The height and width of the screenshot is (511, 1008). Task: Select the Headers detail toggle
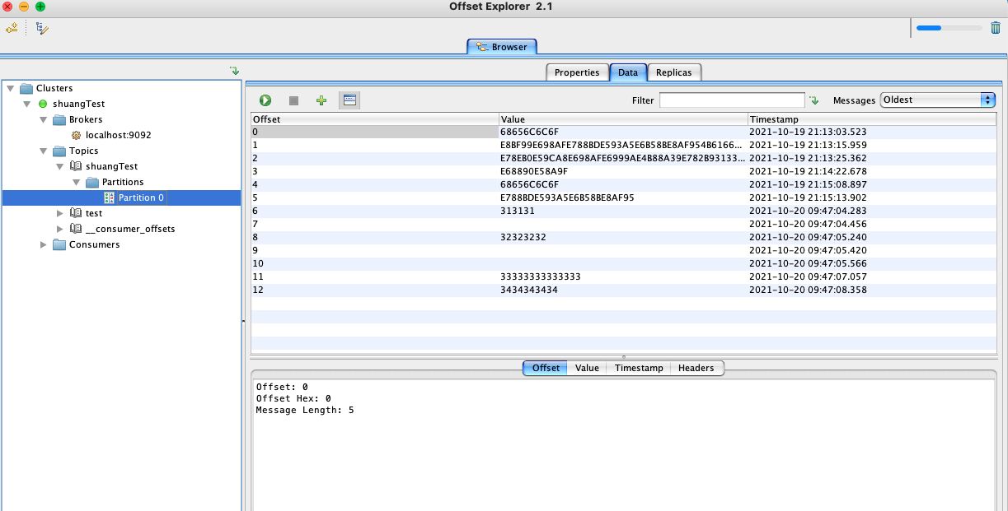[696, 368]
